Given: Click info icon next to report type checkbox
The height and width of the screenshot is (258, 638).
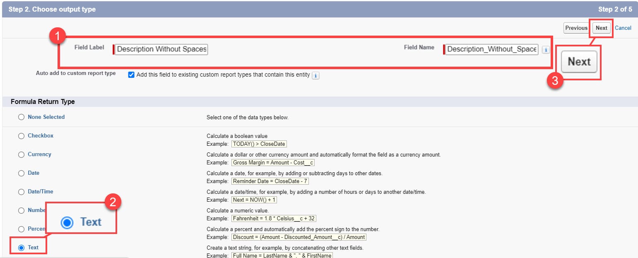Looking at the screenshot, I should tap(315, 75).
